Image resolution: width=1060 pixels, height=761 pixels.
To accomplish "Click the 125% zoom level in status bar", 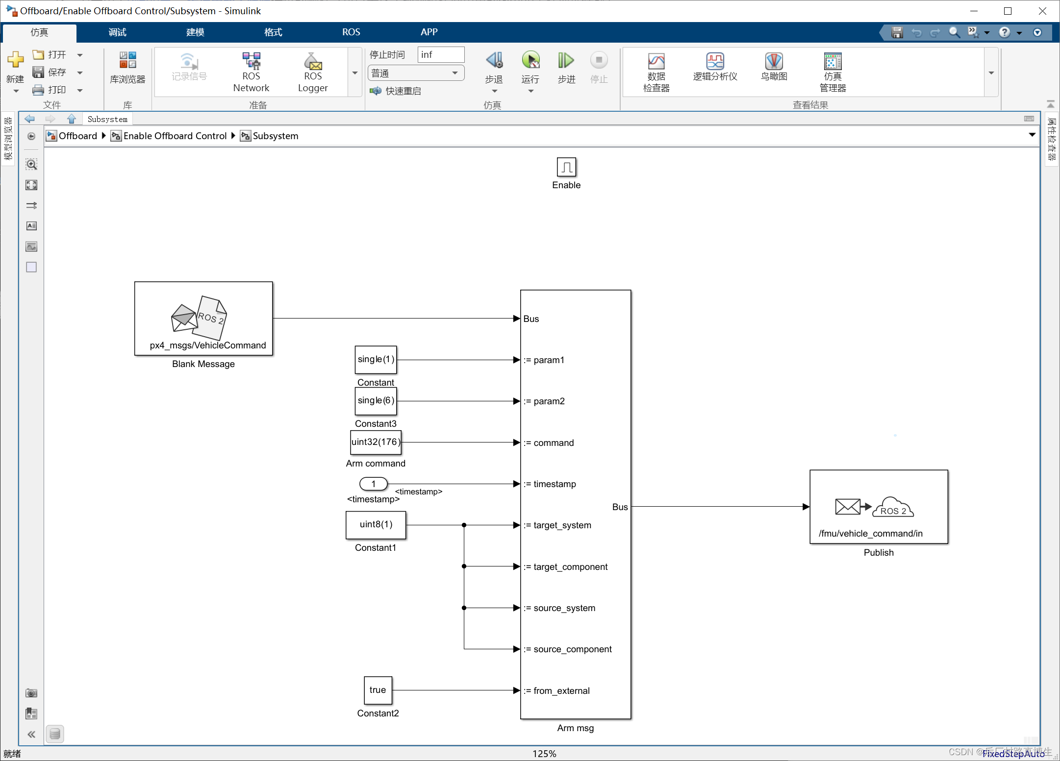I will [544, 754].
